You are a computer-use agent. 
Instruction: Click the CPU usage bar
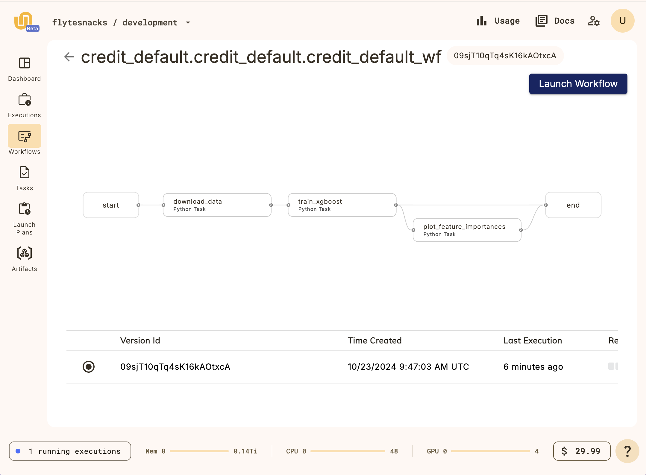click(x=348, y=451)
